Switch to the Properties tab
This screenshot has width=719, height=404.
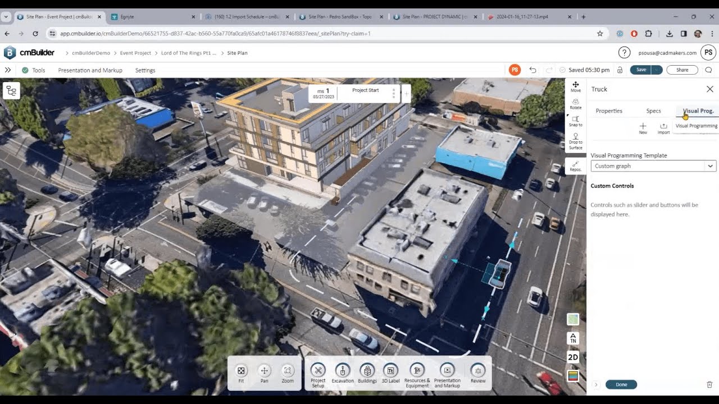click(609, 111)
